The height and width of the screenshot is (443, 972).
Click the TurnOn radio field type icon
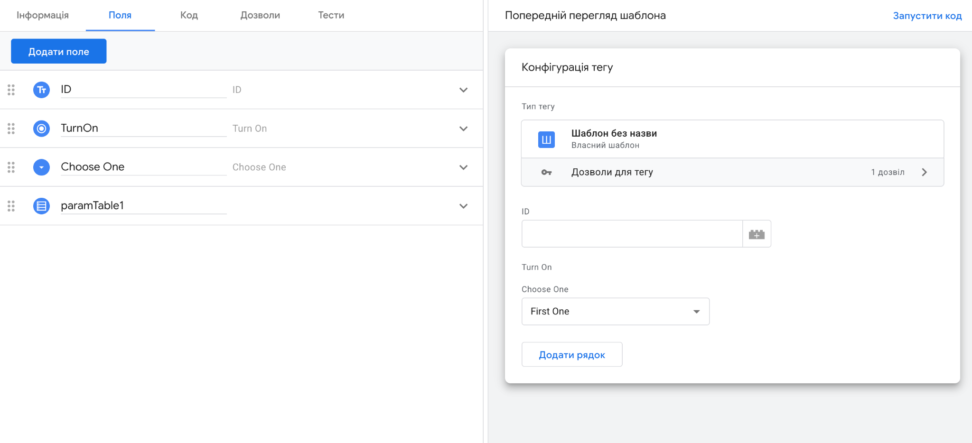[41, 128]
